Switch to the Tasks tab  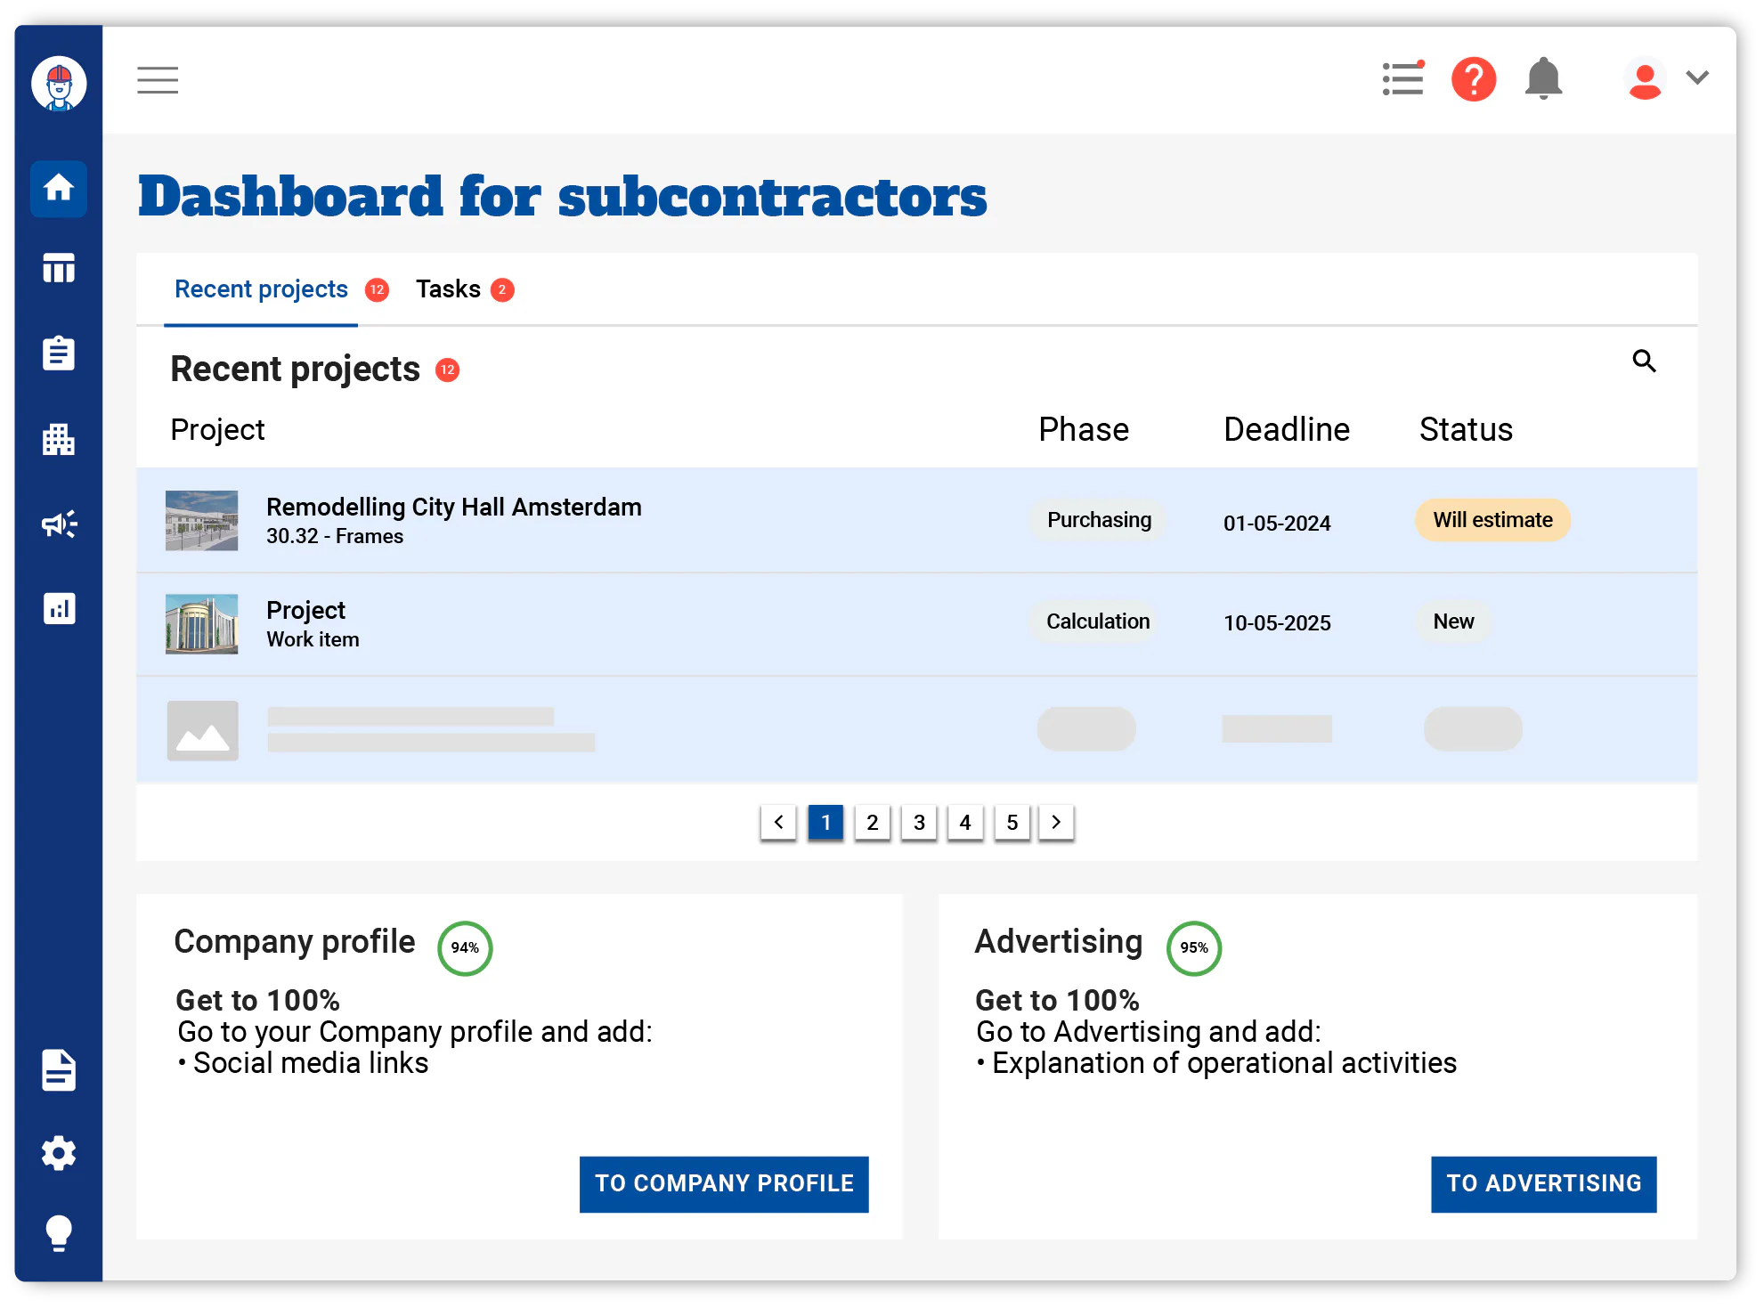click(448, 289)
